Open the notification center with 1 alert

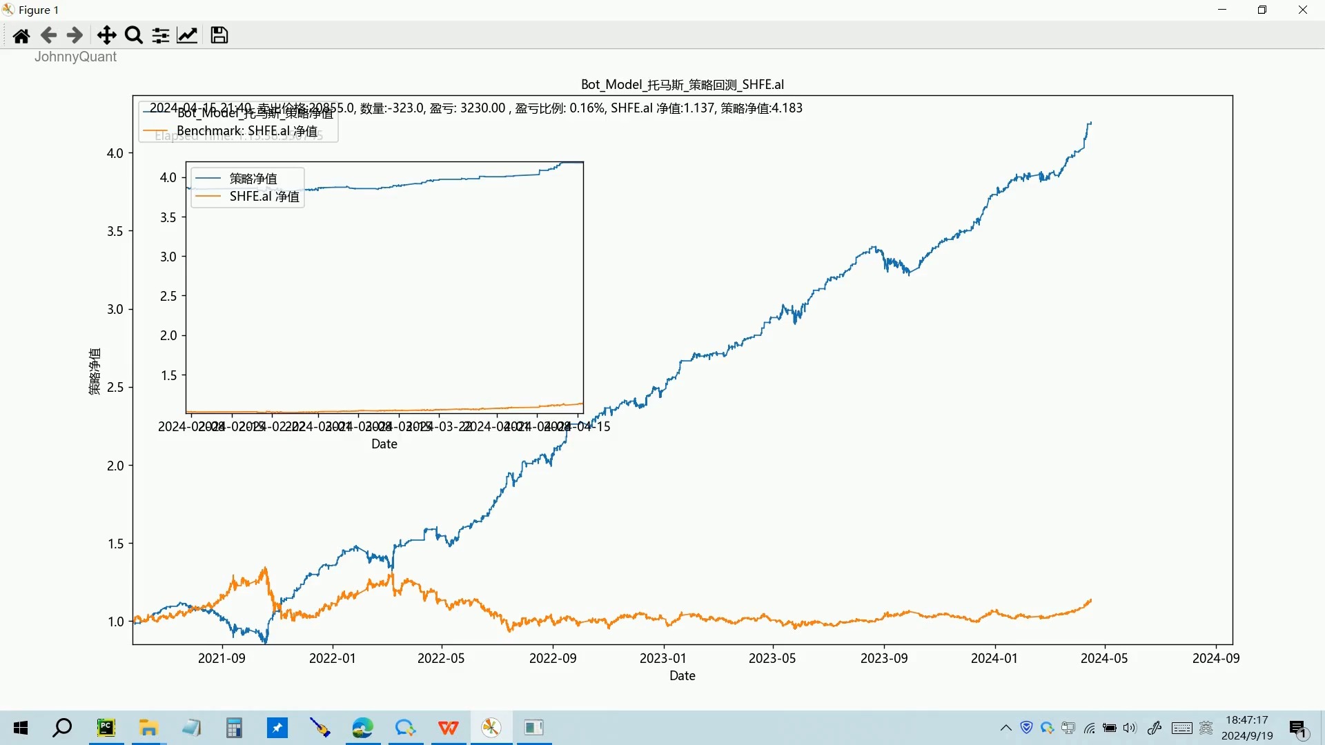click(x=1298, y=728)
